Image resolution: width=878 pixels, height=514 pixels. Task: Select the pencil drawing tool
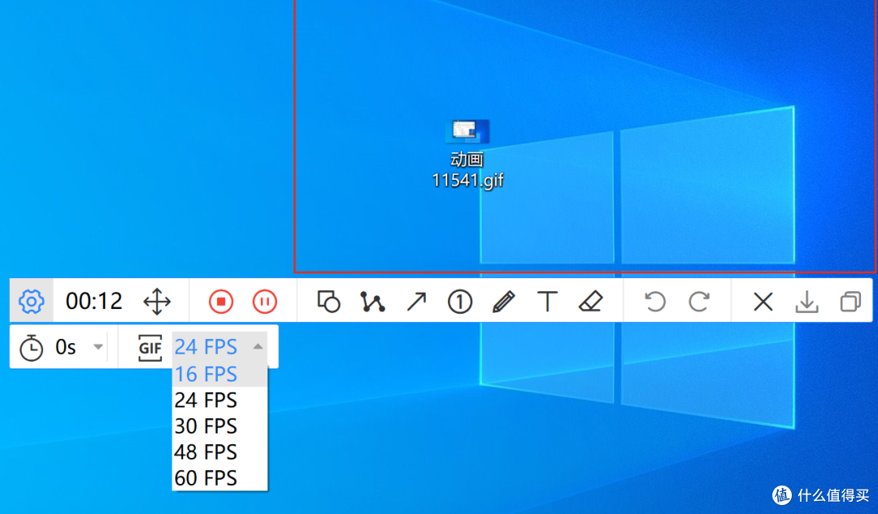(x=503, y=302)
